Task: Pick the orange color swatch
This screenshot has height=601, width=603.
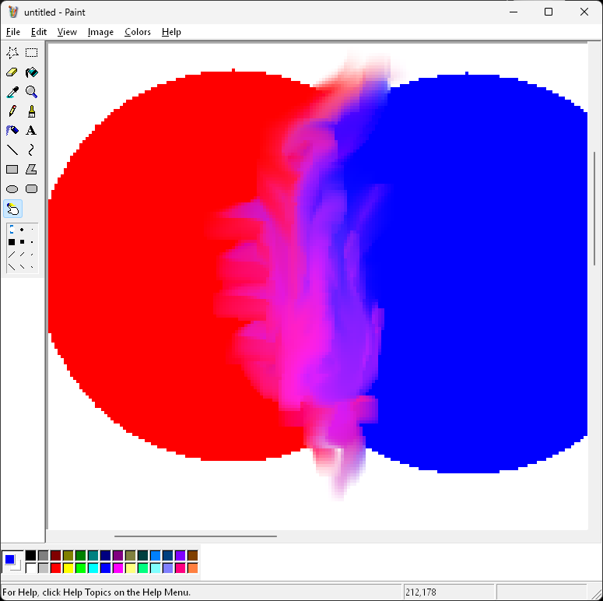Action: (193, 568)
